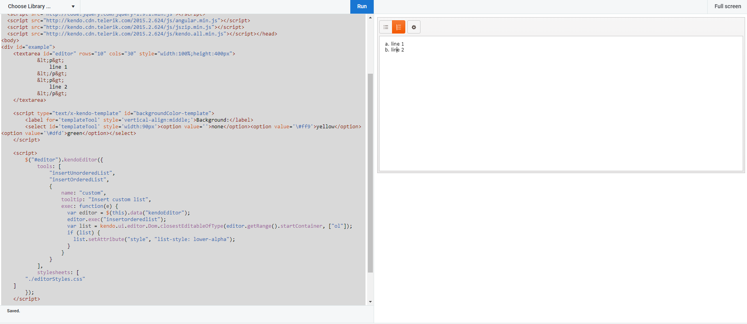747x324 pixels.
Task: Click the 'Saved.' status text
Action: (13, 311)
